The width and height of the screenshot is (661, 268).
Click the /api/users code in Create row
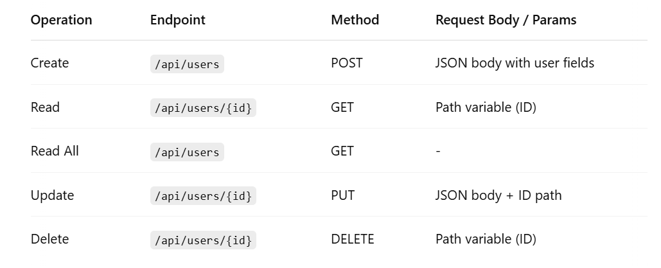pyautogui.click(x=187, y=64)
